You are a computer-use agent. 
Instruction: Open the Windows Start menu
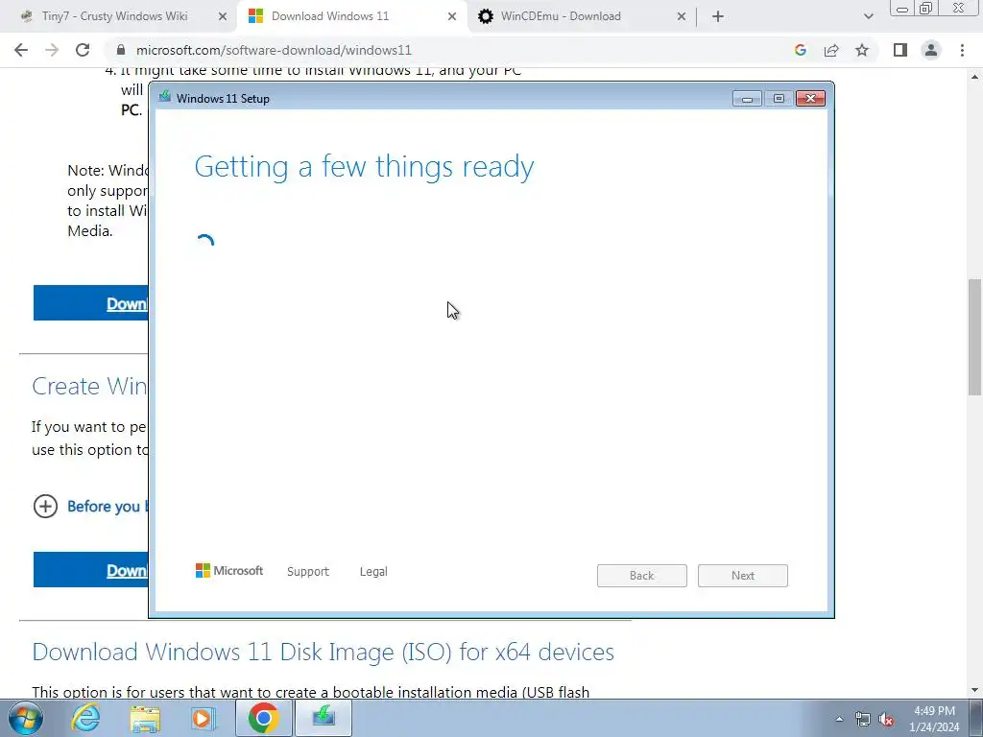click(x=26, y=718)
